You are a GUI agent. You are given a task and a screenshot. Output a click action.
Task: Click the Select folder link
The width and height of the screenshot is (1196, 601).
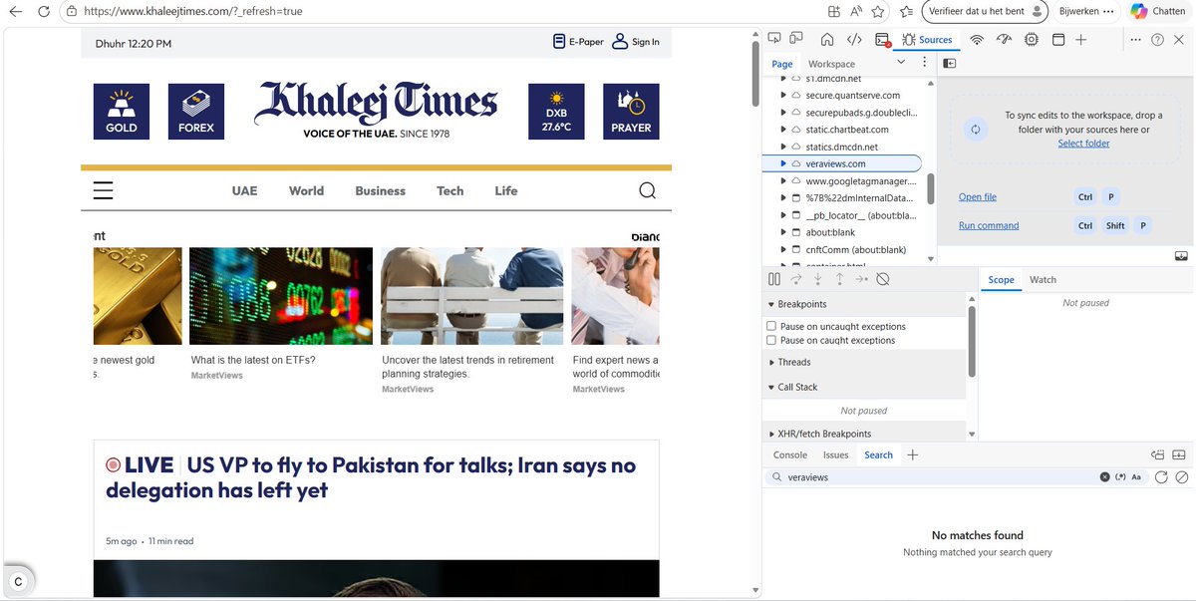pos(1083,144)
